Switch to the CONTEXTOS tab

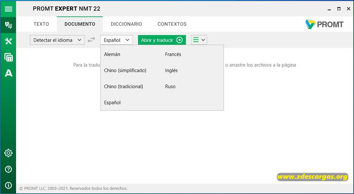click(x=172, y=24)
